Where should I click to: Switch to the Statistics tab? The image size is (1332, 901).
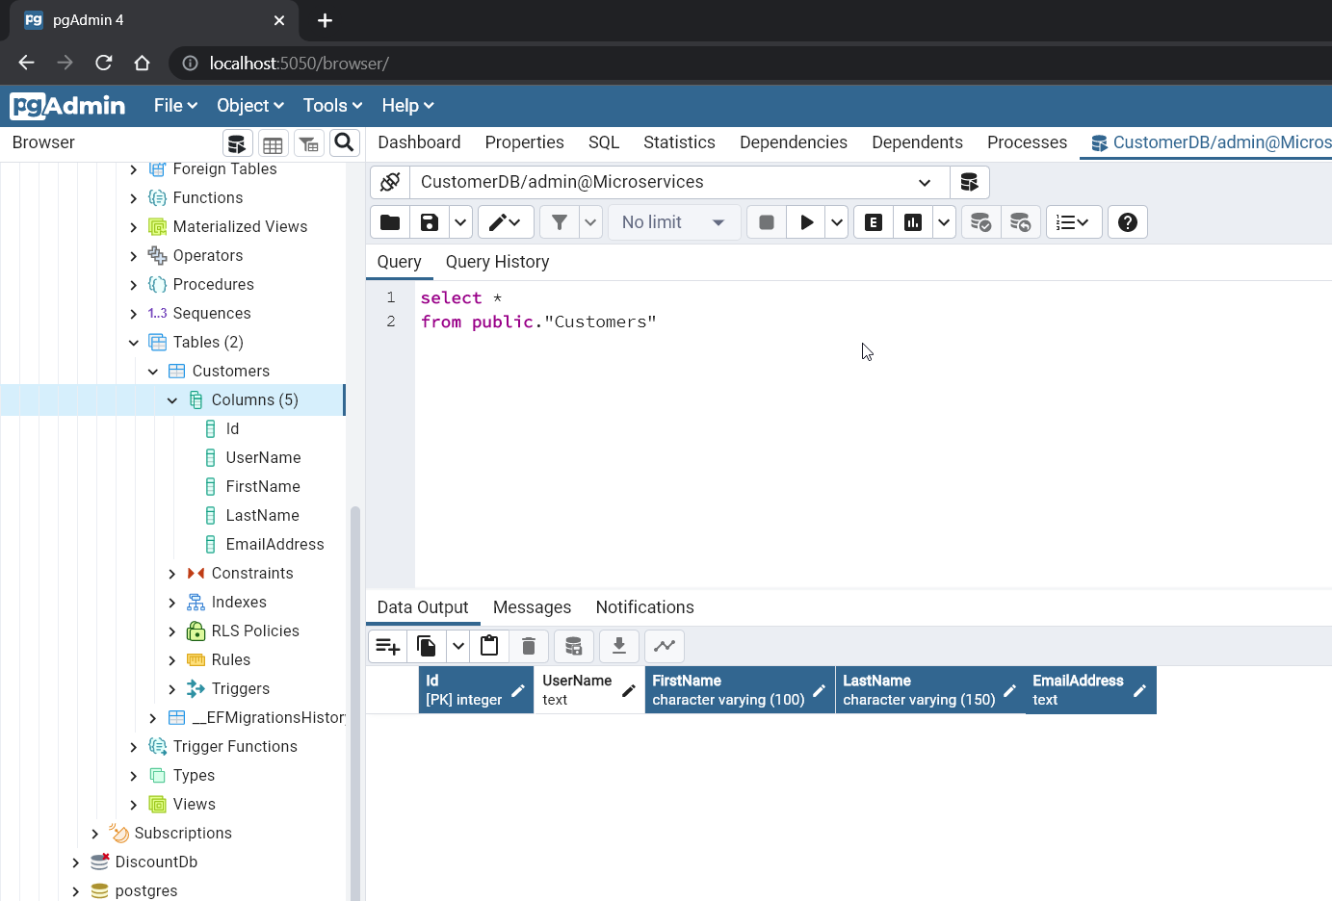point(679,142)
